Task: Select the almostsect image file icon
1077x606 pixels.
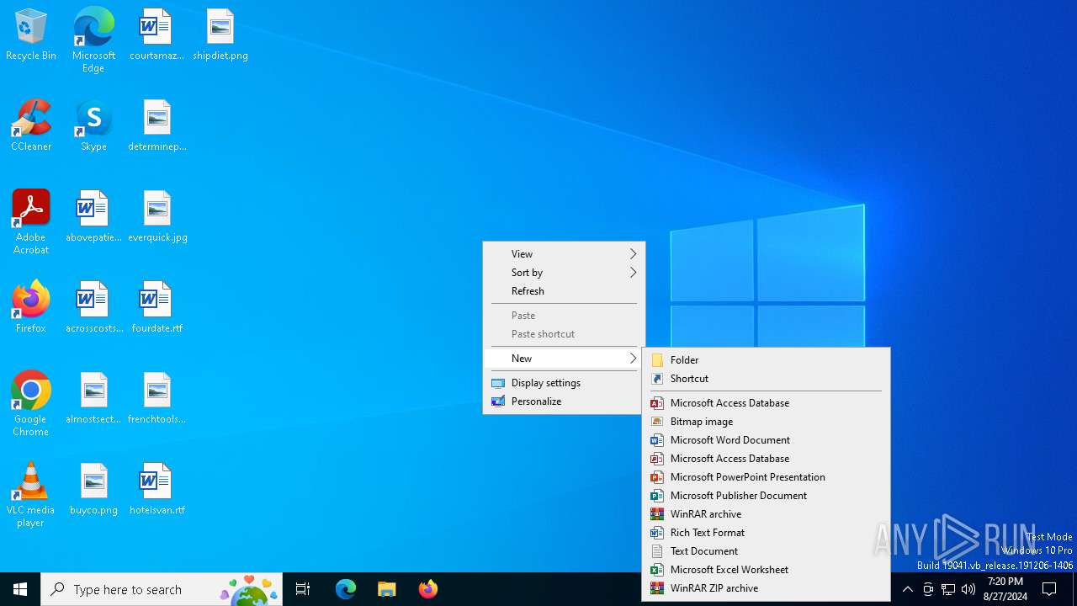Action: pyautogui.click(x=93, y=399)
